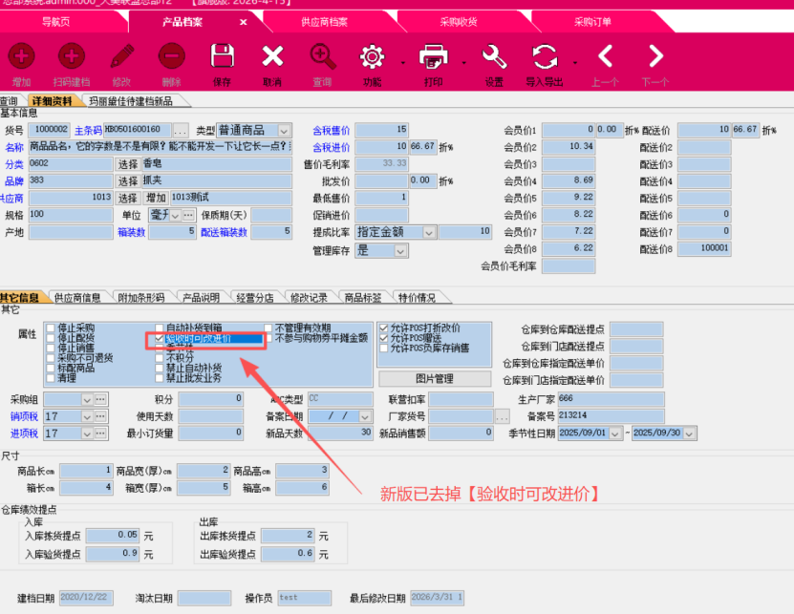
Task: Click 生产厂家 field containing 666
Action: click(x=611, y=399)
